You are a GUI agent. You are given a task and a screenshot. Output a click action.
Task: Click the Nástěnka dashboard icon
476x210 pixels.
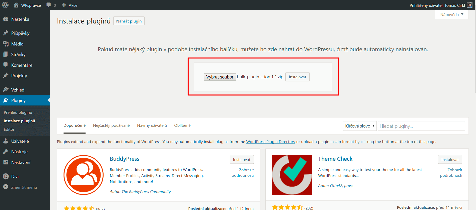click(x=6, y=19)
